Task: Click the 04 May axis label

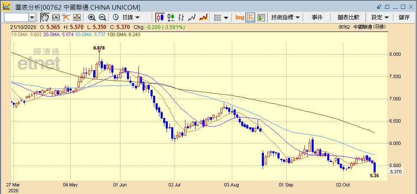Action: [x=70, y=185]
